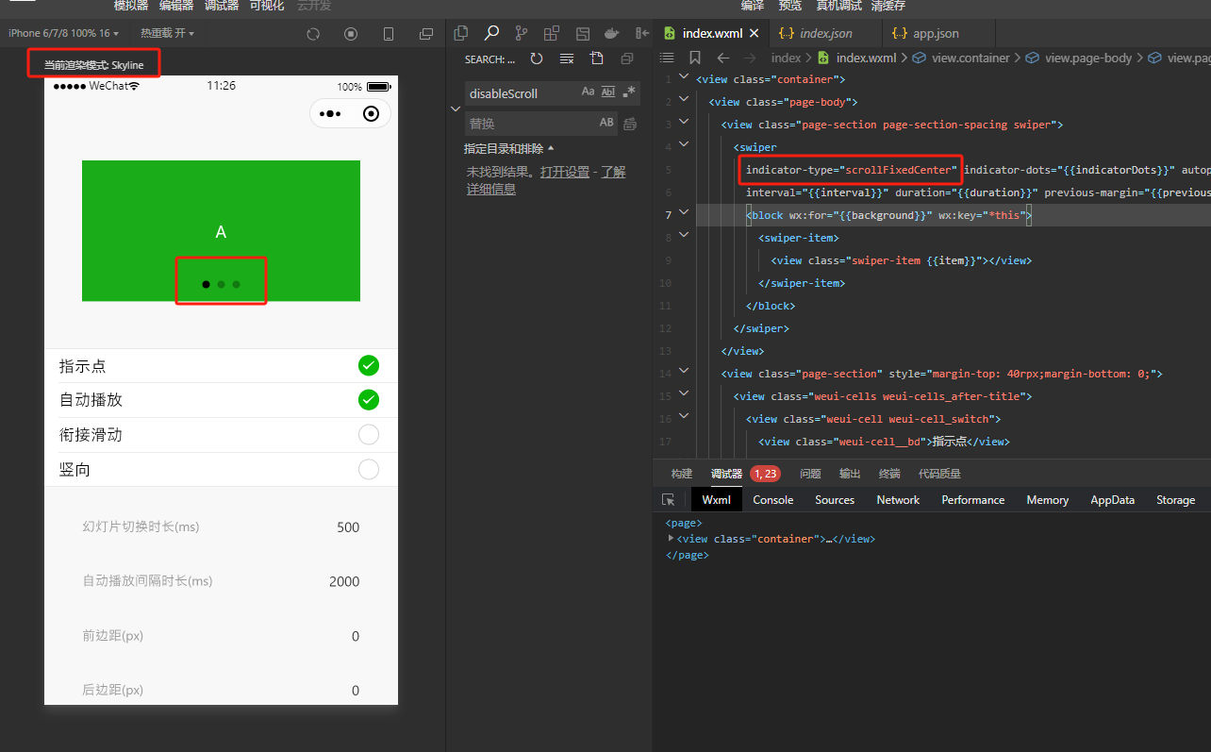This screenshot has width=1211, height=752.
Task: Open the extensions blocks icon
Action: (552, 33)
